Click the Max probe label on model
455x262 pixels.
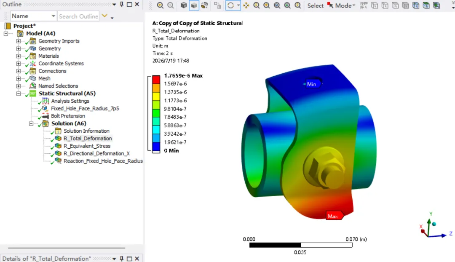334,216
